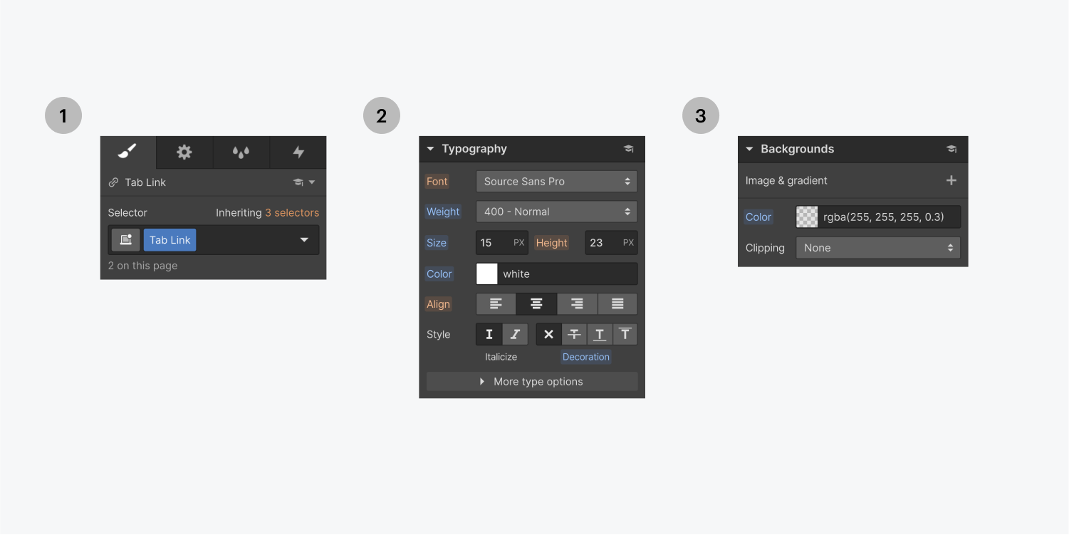Add underline text decoration
Image resolution: width=1069 pixels, height=535 pixels.
pyautogui.click(x=599, y=333)
